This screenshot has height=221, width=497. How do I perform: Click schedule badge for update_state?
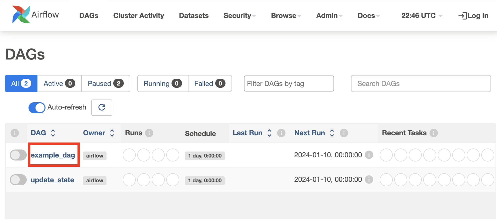[205, 180]
